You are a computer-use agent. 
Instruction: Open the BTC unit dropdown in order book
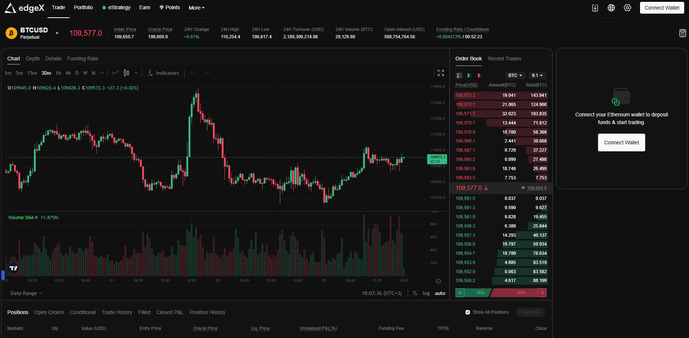click(515, 75)
